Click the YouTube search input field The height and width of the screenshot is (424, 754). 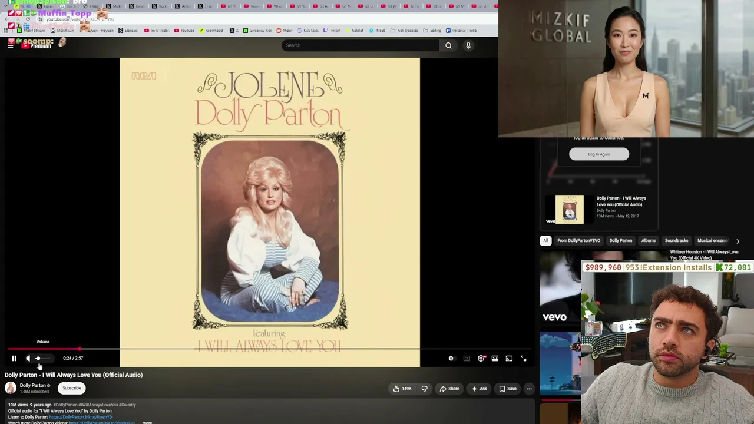(x=361, y=45)
